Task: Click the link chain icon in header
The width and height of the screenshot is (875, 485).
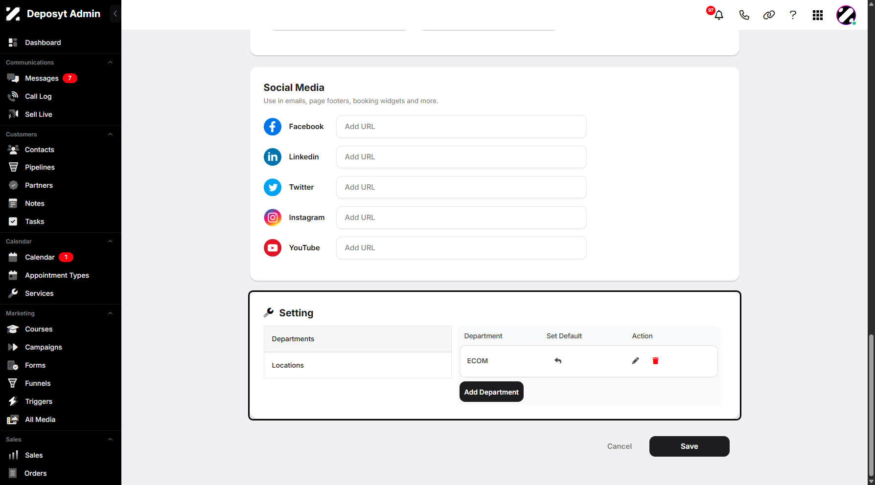Action: click(x=769, y=15)
